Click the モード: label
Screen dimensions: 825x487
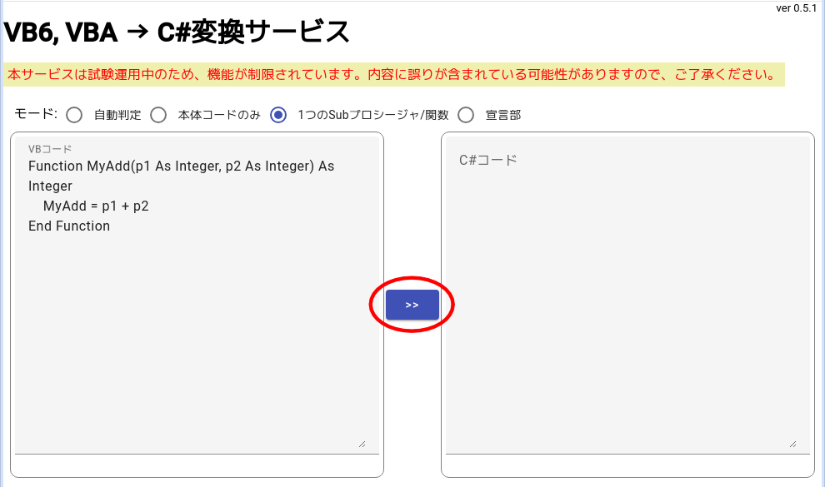[x=36, y=113]
